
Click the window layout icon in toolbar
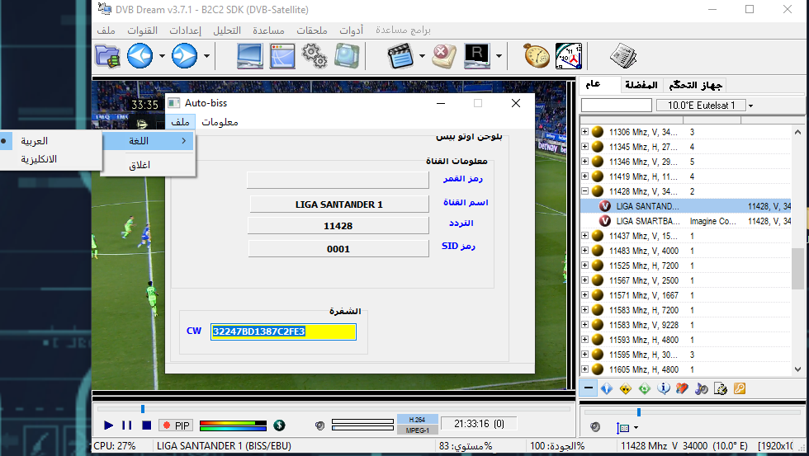click(x=282, y=55)
